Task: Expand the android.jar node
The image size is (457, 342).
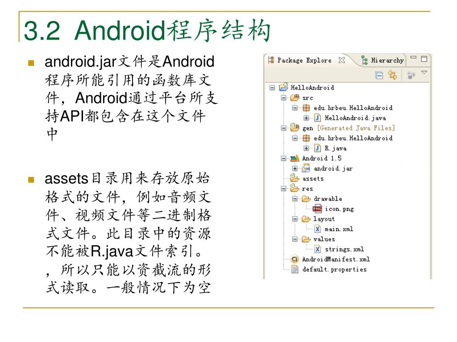Action: pos(295,168)
